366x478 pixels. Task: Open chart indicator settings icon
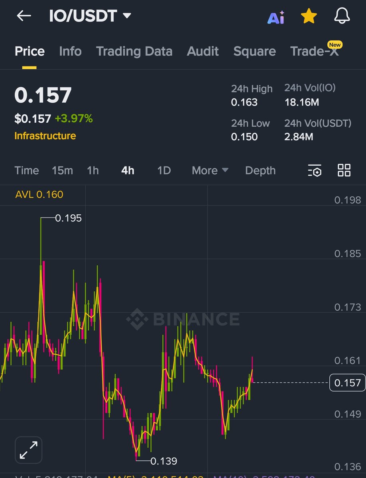(x=315, y=170)
